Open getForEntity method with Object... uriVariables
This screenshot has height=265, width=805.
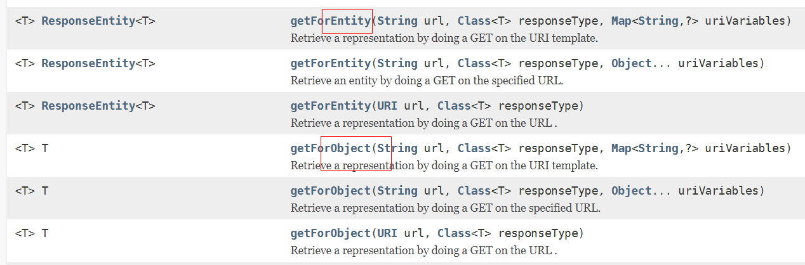[330, 63]
